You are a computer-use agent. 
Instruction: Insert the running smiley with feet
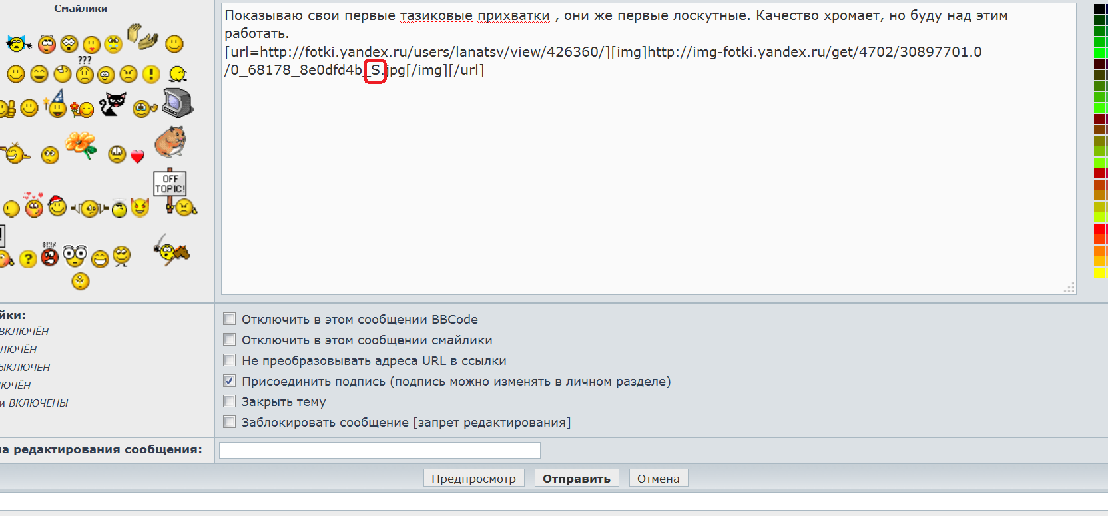tap(178, 74)
